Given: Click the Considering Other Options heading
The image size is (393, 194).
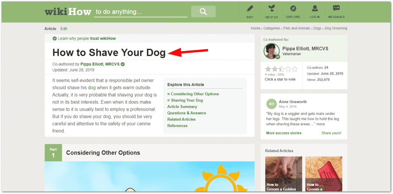Looking at the screenshot, I should tap(103, 153).
